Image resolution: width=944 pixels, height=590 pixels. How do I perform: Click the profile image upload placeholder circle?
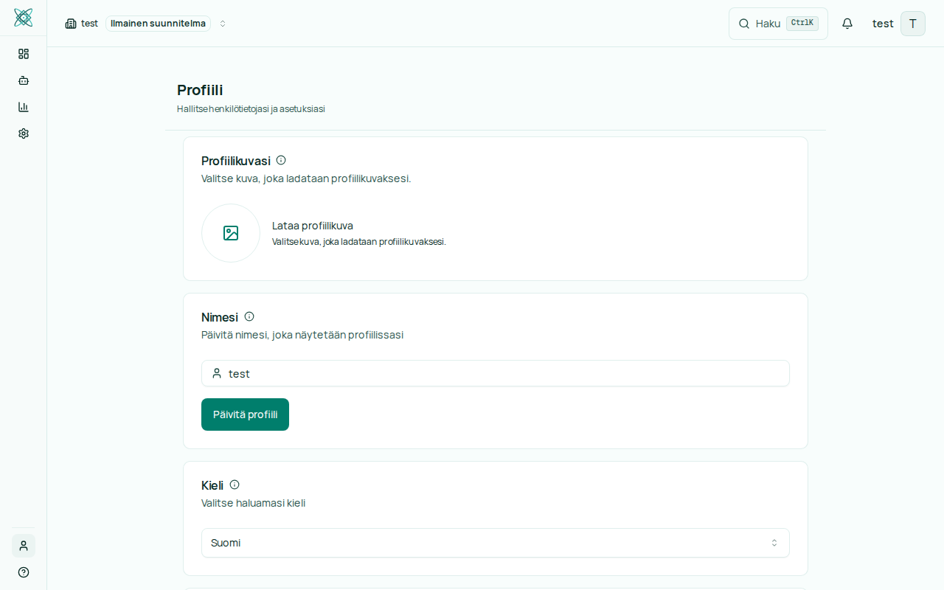(x=231, y=233)
